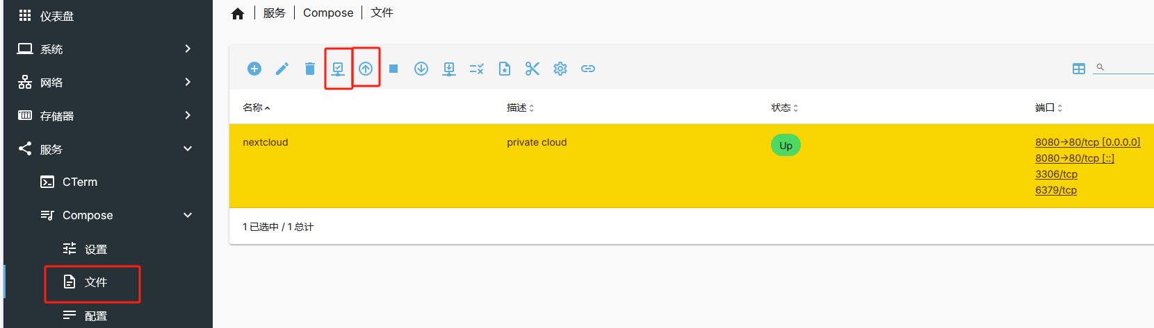Click the checklist with x marks icon
Image resolution: width=1154 pixels, height=328 pixels.
477,69
